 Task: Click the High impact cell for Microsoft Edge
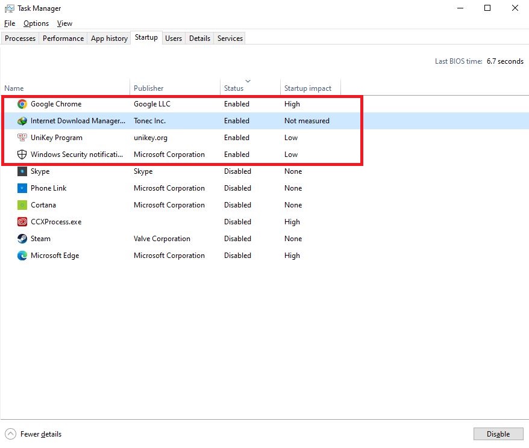292,256
